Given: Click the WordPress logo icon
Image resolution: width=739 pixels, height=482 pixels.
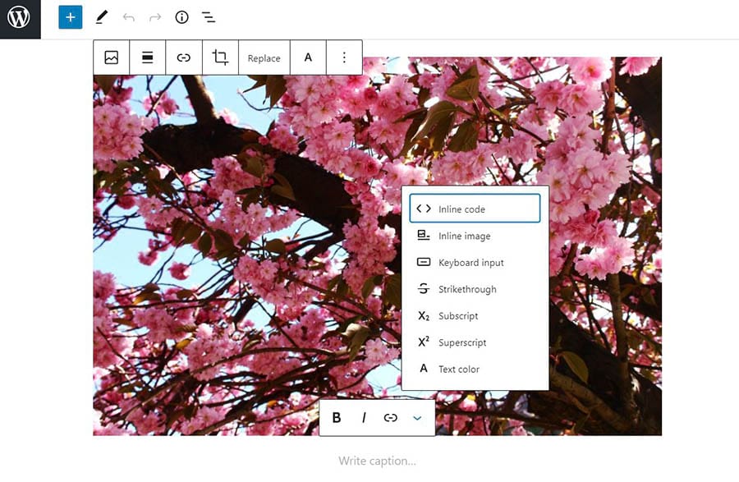Looking at the screenshot, I should 20,18.
